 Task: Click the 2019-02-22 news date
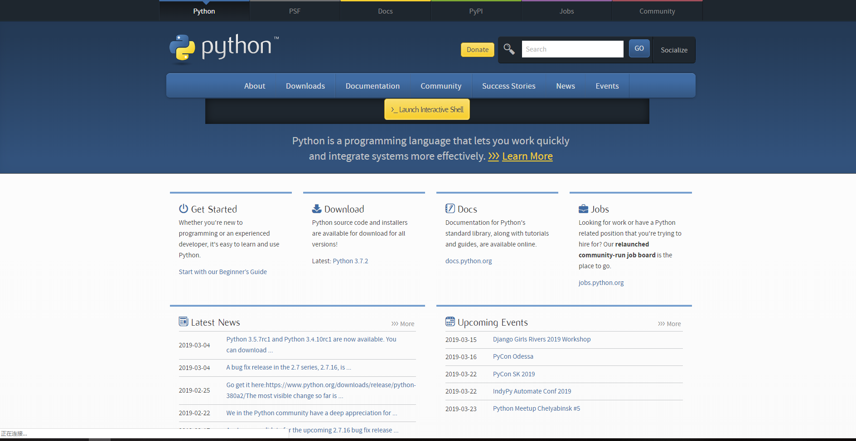pyautogui.click(x=194, y=413)
